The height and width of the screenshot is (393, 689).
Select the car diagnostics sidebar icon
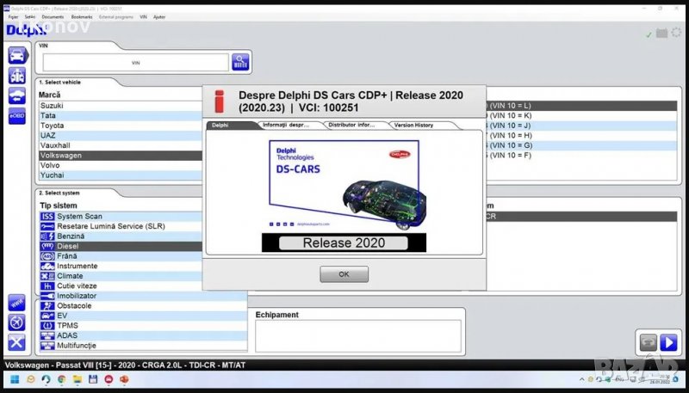(16, 55)
